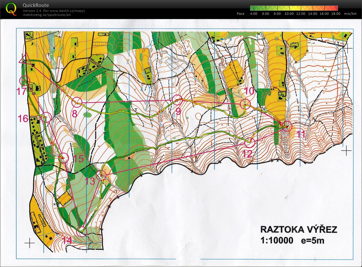Click control circle 9 on the map
Image resolution: width=362 pixels, height=267 pixels.
177,100
